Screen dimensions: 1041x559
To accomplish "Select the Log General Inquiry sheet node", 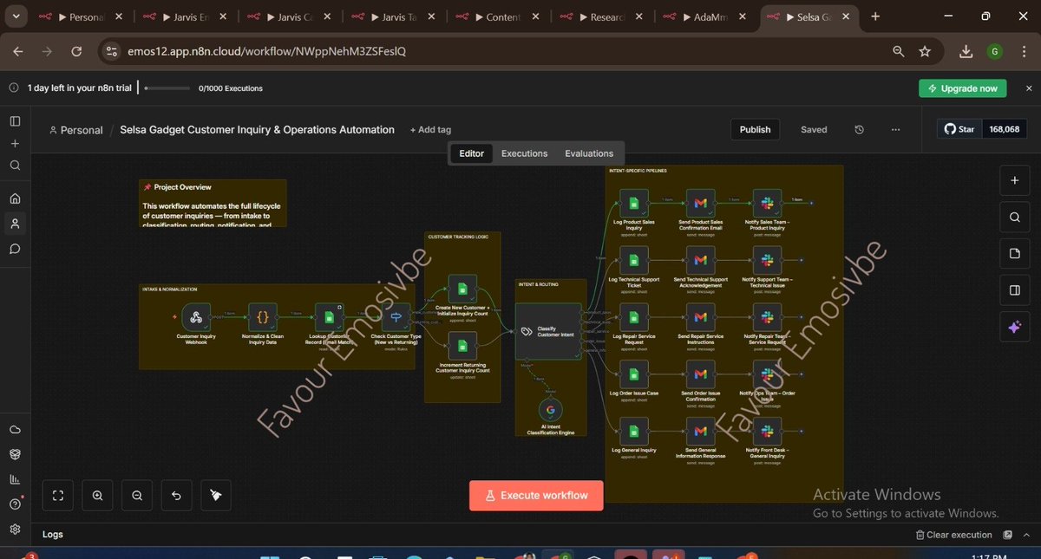I will (x=633, y=431).
